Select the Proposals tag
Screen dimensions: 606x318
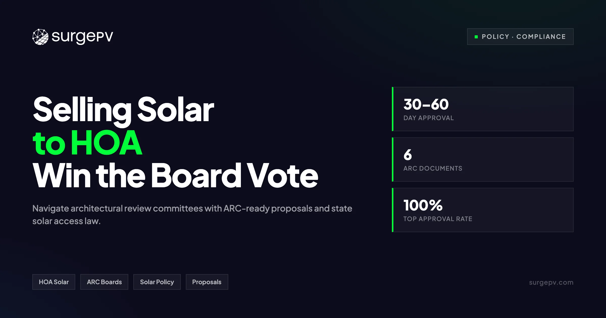207,282
